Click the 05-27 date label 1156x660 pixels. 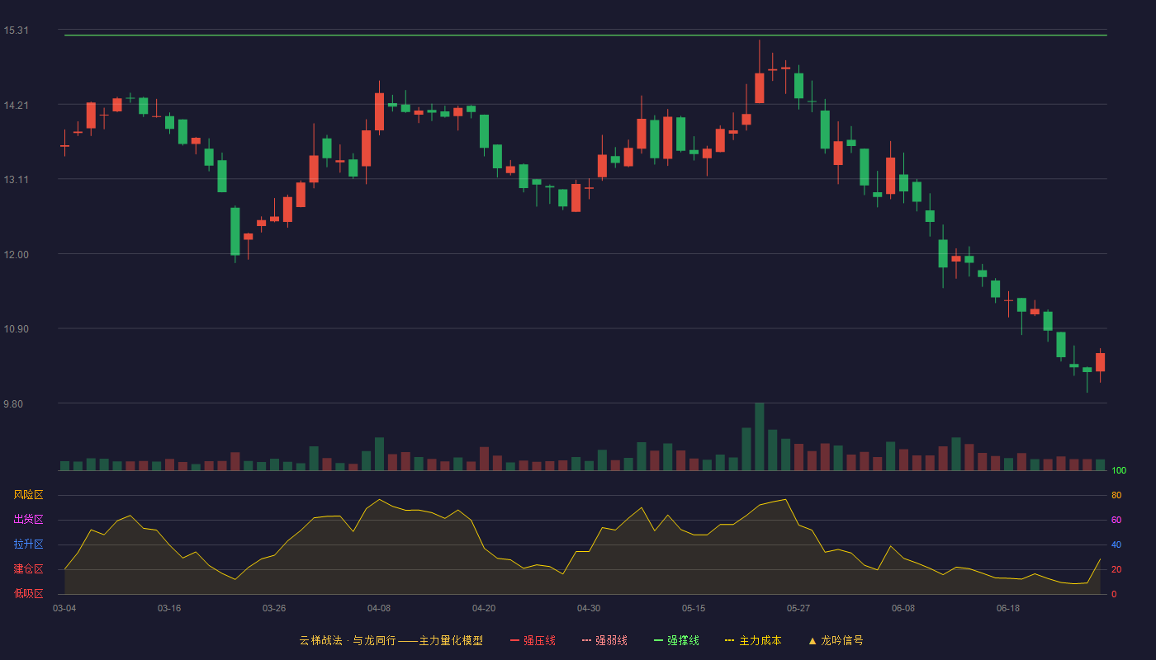click(798, 608)
